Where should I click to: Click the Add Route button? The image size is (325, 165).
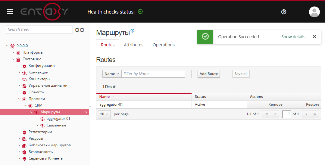point(209,74)
